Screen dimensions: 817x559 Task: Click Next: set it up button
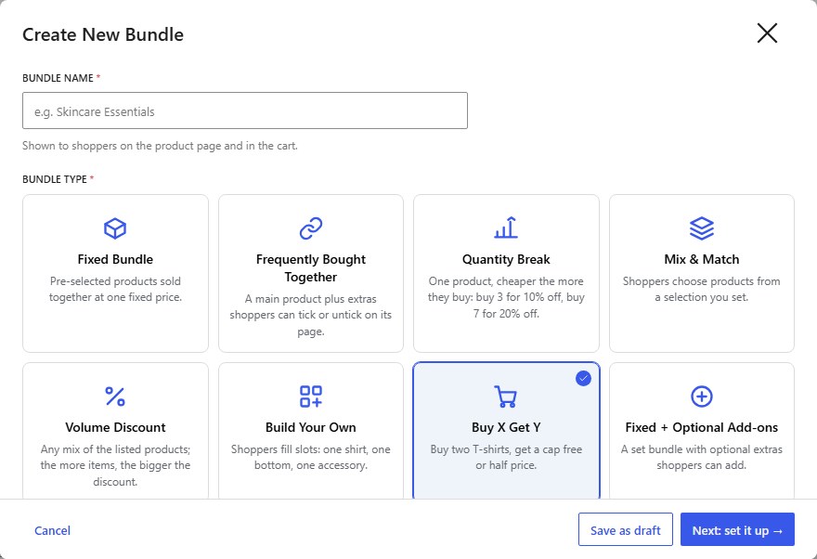(737, 530)
